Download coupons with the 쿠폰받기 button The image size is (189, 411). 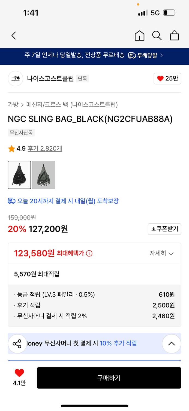164,229
